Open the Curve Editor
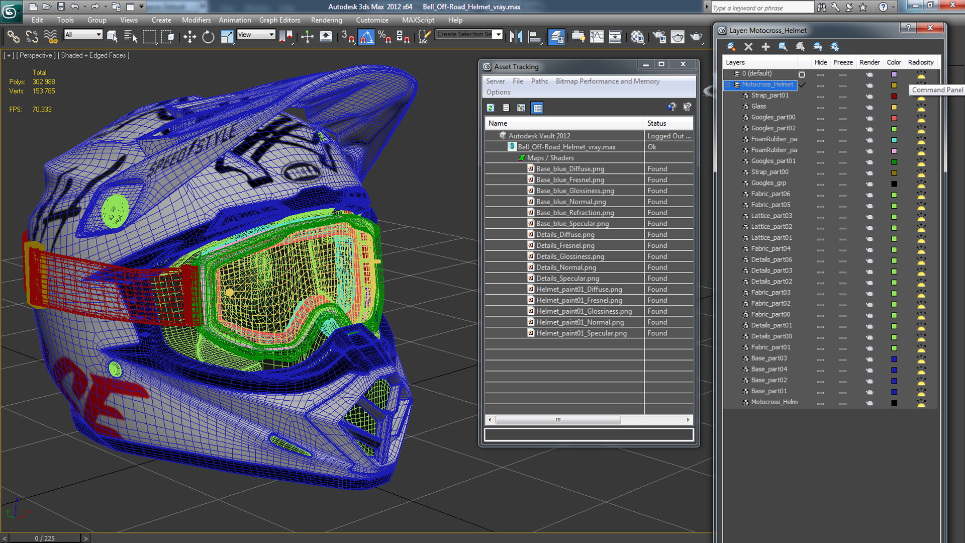Viewport: 965px width, 543px height. (x=597, y=36)
